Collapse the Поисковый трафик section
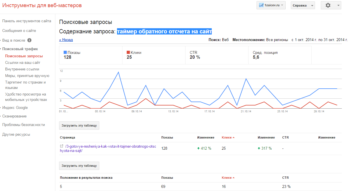 coord(20,49)
